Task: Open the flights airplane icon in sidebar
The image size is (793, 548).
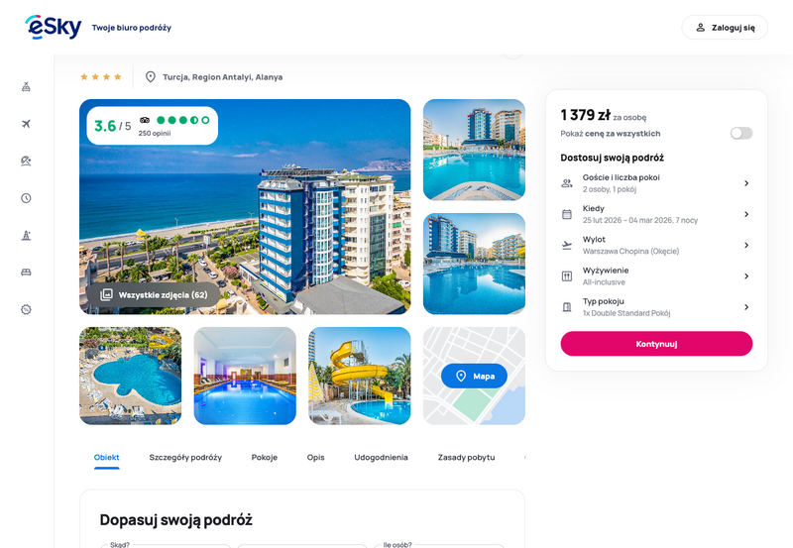Action: click(x=27, y=124)
